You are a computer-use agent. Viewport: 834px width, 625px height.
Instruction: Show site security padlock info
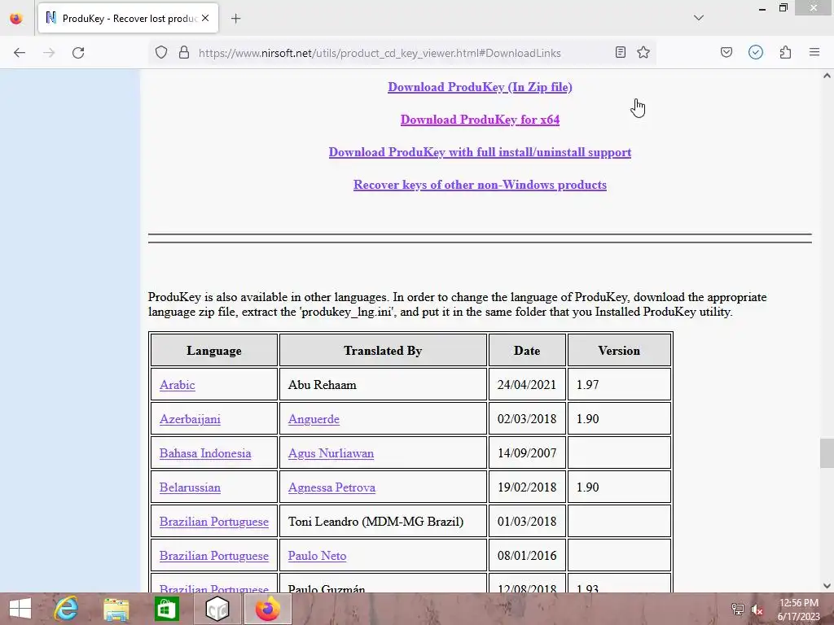click(184, 53)
